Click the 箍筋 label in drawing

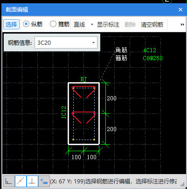tap(121, 58)
